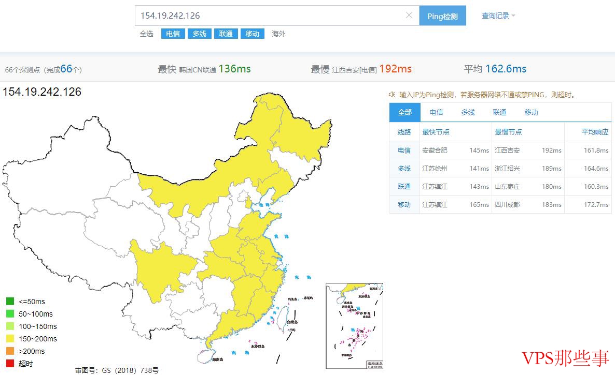Screen dimensions: 615x375
Task: Switch to the 联通 tab in results table
Action: (500, 112)
